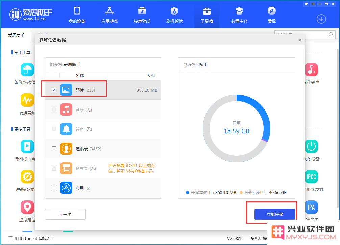Tick the 应用 (6) checkbox
The height and width of the screenshot is (245, 340).
[54, 188]
